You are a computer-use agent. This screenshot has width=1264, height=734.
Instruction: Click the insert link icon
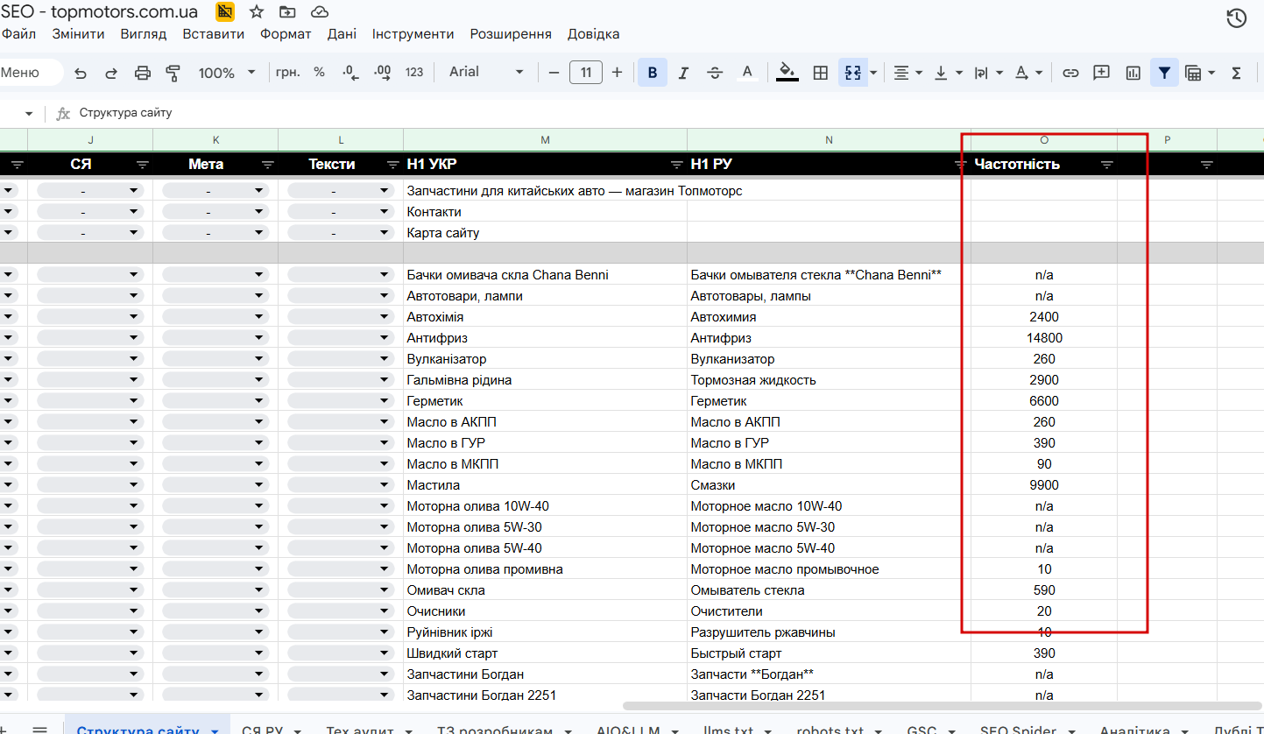(x=1070, y=73)
